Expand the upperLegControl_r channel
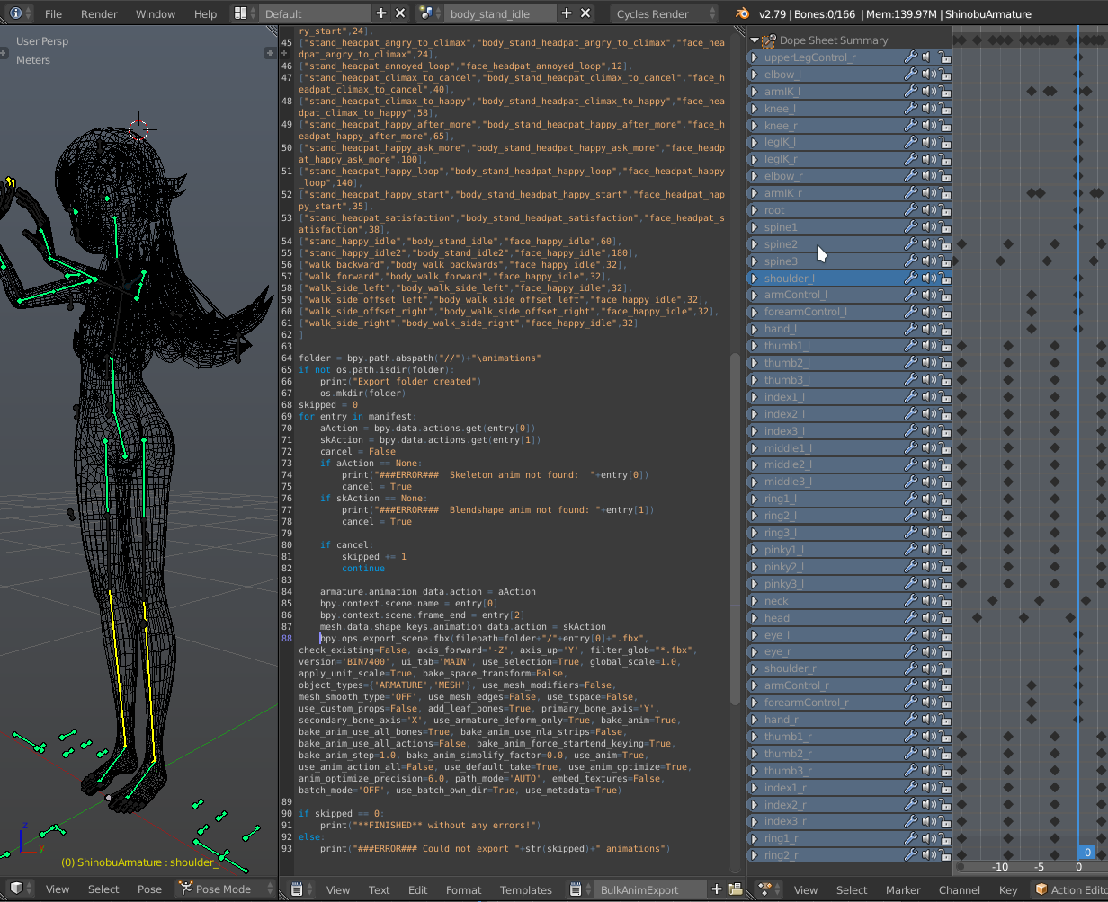The height and width of the screenshot is (902, 1108). point(755,57)
